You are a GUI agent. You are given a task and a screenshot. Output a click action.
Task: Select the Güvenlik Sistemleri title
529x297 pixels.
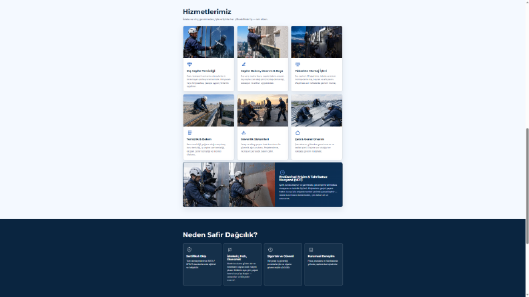pyautogui.click(x=255, y=139)
